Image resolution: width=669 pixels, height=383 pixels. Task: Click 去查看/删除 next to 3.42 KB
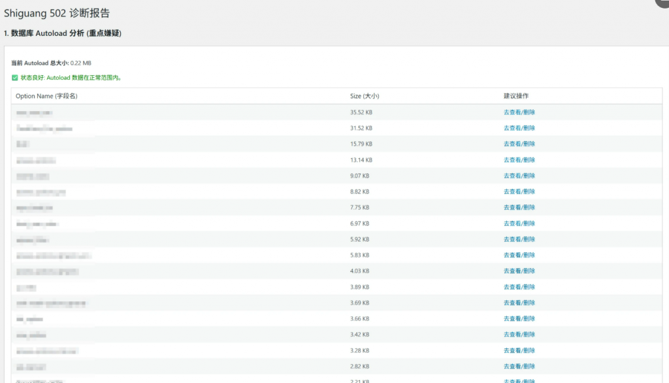(519, 335)
